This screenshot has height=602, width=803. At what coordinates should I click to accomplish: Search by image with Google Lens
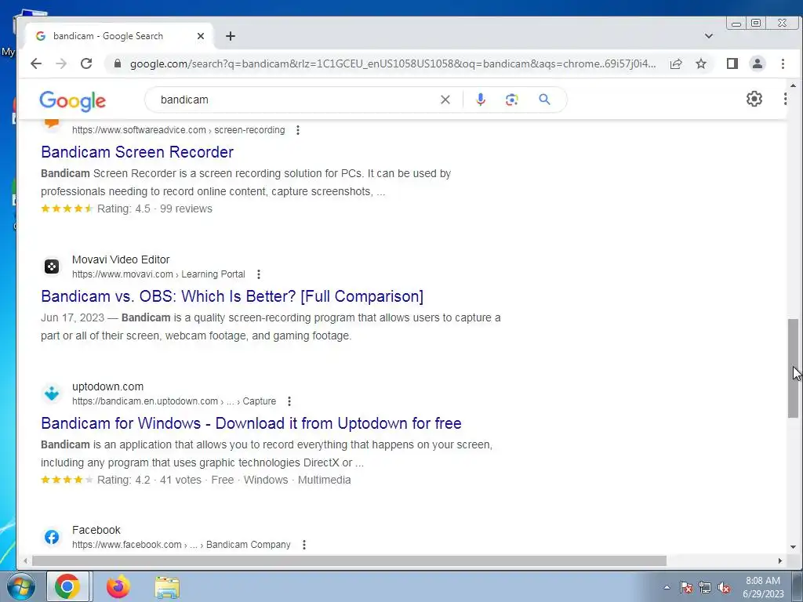[x=511, y=100]
